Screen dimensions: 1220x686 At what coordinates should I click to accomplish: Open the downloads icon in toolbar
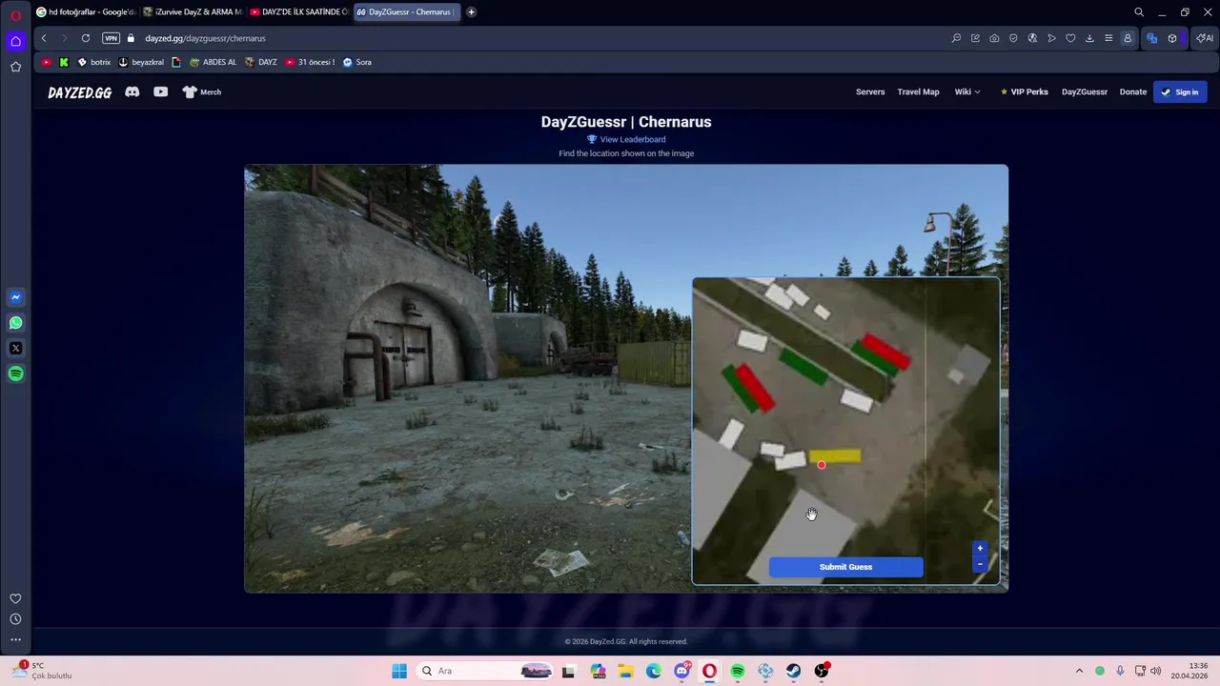1089,38
